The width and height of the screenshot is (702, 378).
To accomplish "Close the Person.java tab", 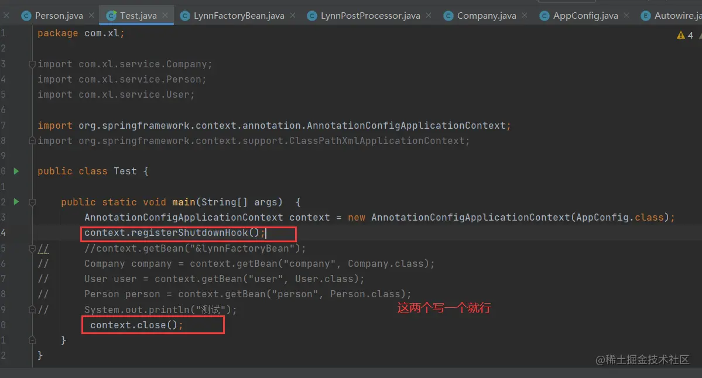I will [x=91, y=15].
